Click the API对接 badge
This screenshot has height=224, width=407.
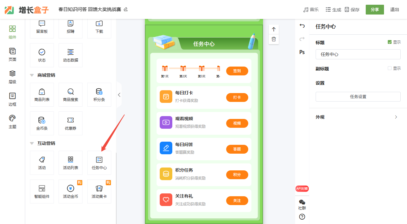[302, 189]
